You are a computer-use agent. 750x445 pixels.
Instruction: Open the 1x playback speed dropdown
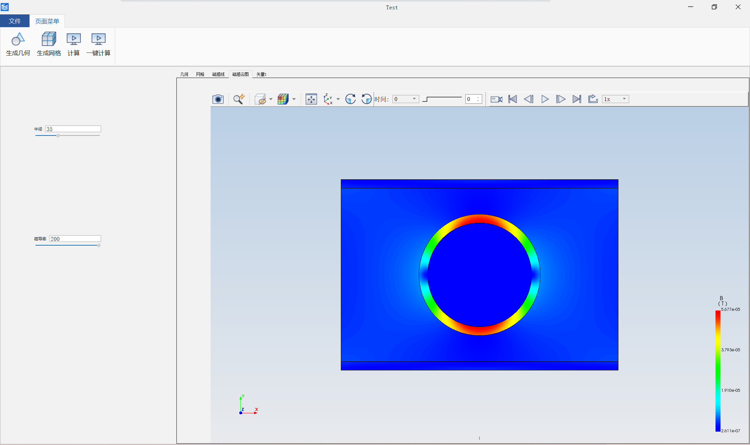point(615,99)
